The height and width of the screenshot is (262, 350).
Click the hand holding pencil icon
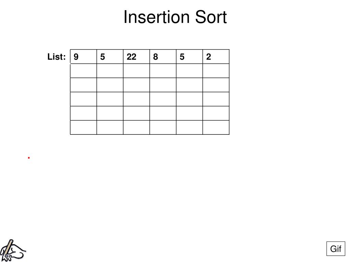13,250
